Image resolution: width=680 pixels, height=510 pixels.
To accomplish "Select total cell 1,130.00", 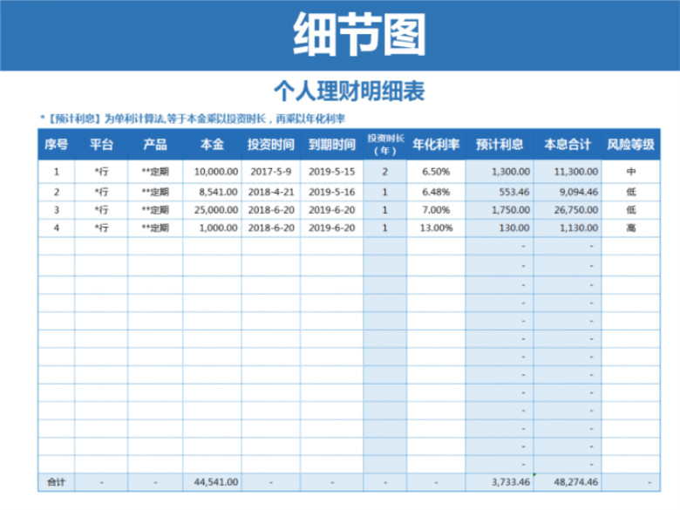I will coord(568,228).
